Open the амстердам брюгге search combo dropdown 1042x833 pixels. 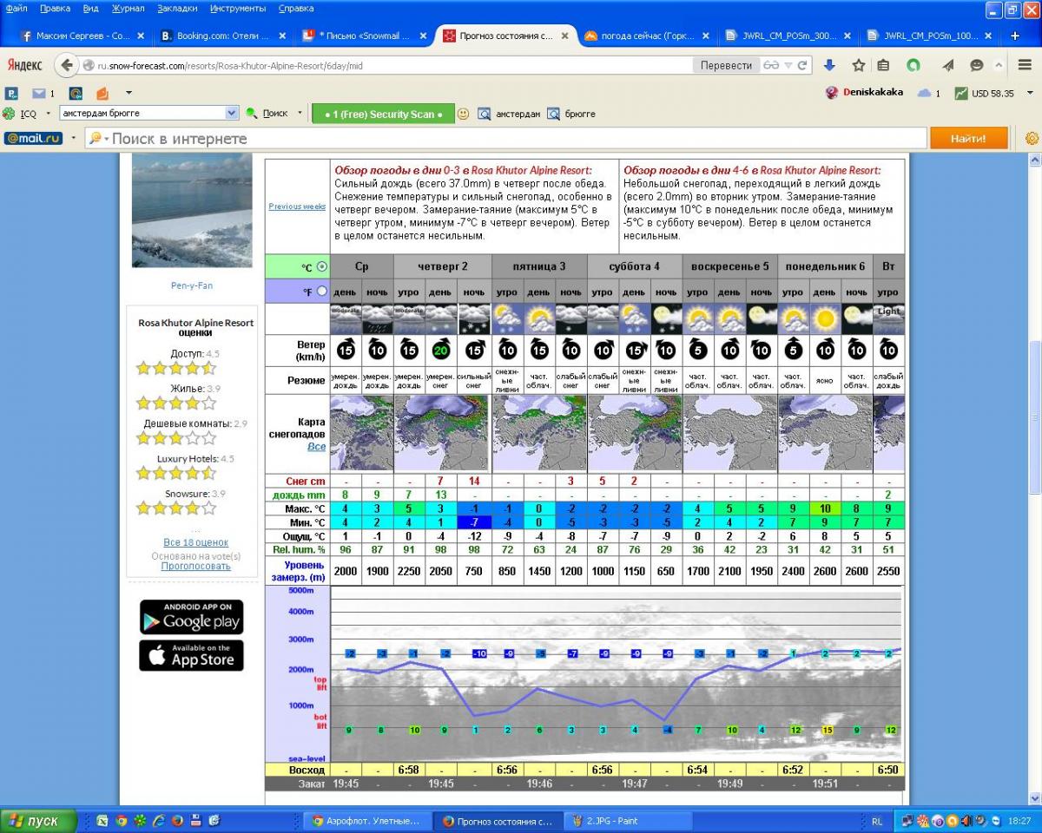point(232,114)
